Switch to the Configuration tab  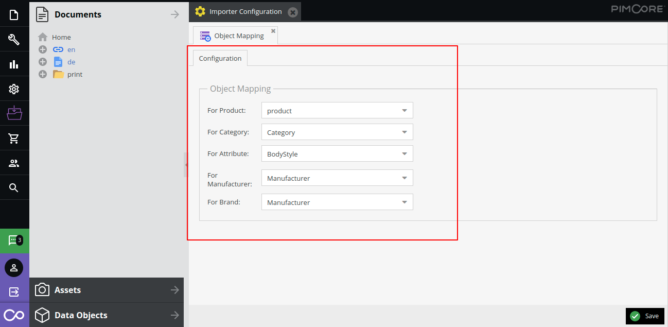(220, 58)
